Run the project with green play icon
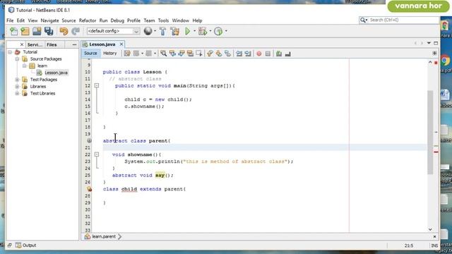The width and height of the screenshot is (452, 254). pyautogui.click(x=188, y=31)
